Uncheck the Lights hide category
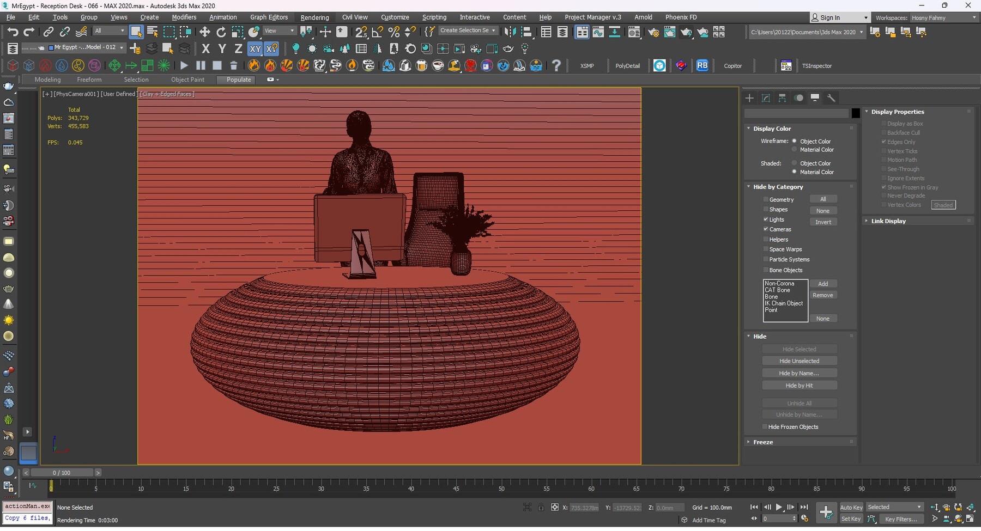Viewport: 981px width, 531px height. click(766, 219)
